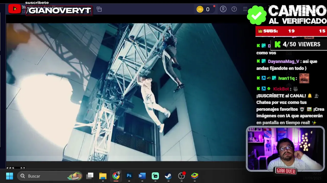327x183 pixels.
Task: Click KickBot username in chat
Action: 281,89
